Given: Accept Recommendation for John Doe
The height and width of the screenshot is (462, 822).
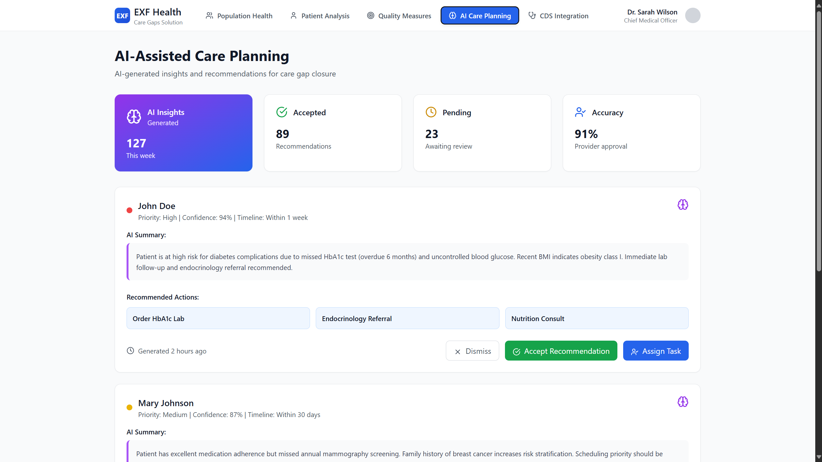Looking at the screenshot, I should pos(561,351).
